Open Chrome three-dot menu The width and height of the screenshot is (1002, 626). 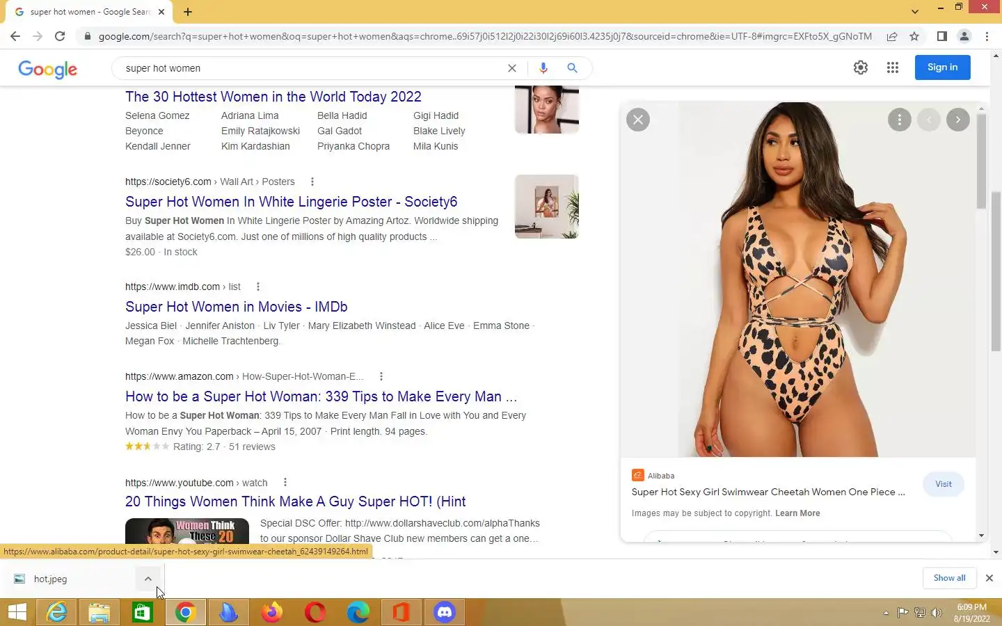pos(987,36)
